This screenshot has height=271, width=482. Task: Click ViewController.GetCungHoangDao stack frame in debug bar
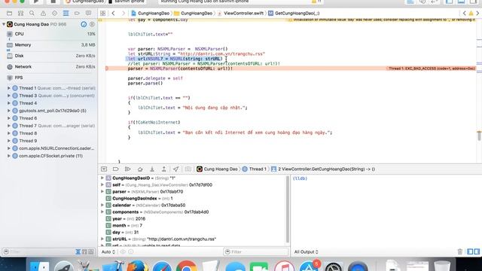click(323, 169)
